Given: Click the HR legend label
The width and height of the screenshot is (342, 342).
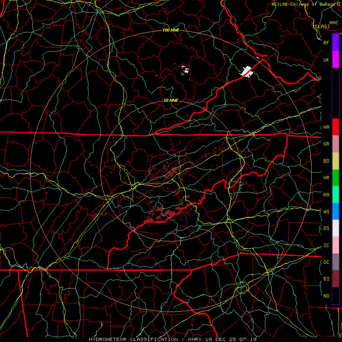Looking at the screenshot, I should [326, 178].
